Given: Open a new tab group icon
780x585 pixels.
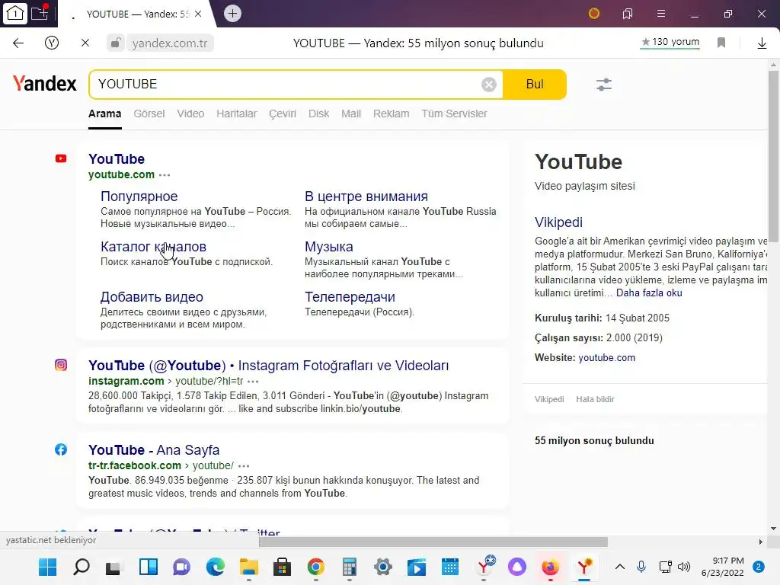Looking at the screenshot, I should click(40, 12).
